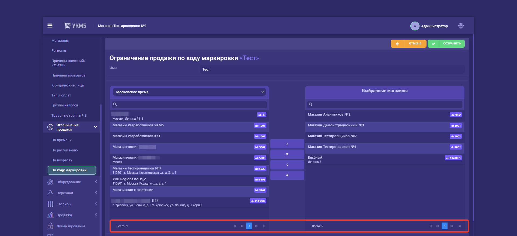Select По коду маркировки menu item
This screenshot has height=236, width=517.
coord(72,170)
